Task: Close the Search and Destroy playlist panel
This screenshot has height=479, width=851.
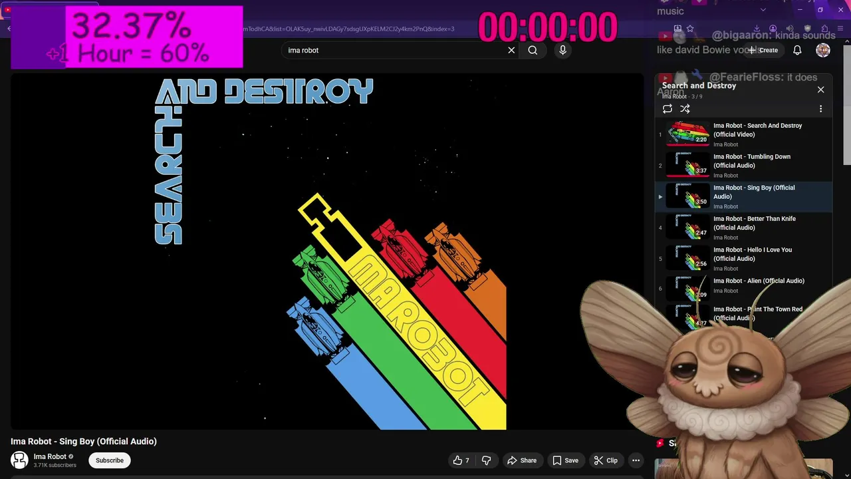Action: (820, 89)
